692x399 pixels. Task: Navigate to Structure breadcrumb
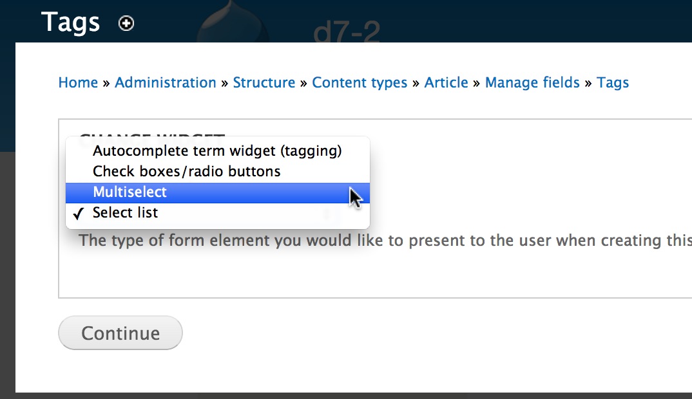click(264, 82)
